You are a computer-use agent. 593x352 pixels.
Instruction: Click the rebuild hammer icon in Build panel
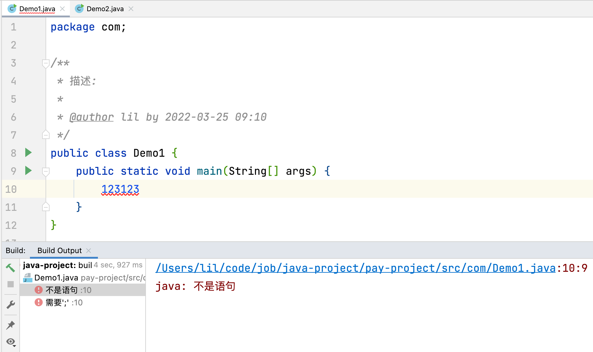point(10,267)
